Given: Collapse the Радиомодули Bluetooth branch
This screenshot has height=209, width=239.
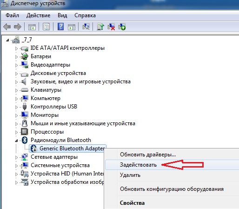Looking at the screenshot, I should (16, 141).
